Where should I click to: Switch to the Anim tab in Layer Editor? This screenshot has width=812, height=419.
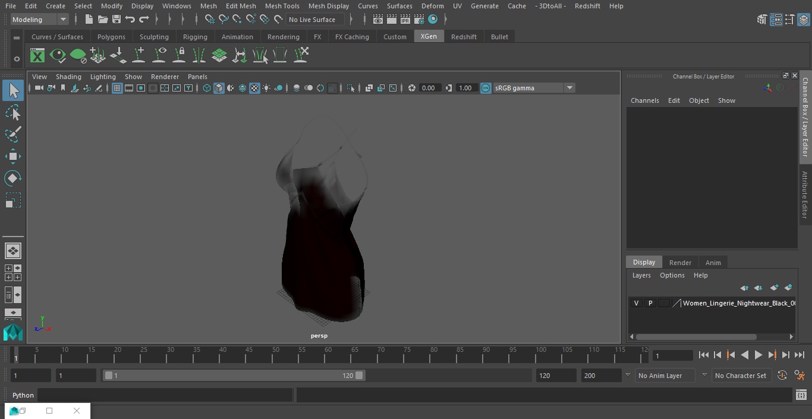coord(713,263)
